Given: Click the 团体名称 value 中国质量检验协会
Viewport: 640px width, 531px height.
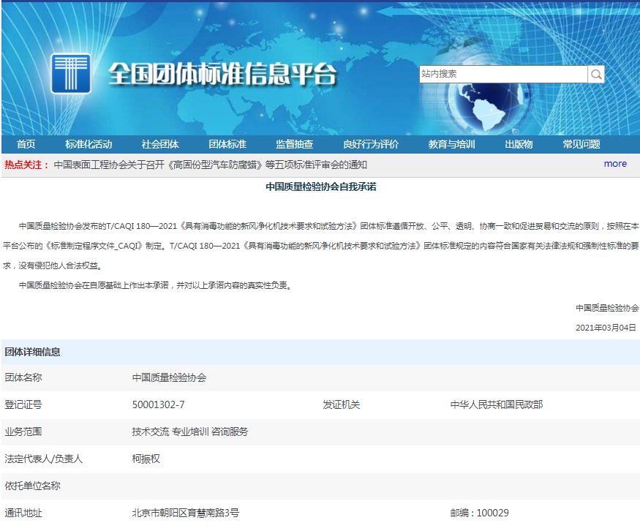Looking at the screenshot, I should [169, 377].
